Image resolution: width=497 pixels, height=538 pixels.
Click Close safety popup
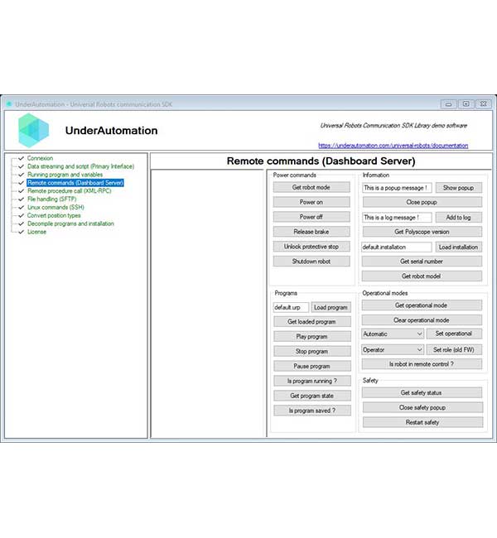click(422, 407)
